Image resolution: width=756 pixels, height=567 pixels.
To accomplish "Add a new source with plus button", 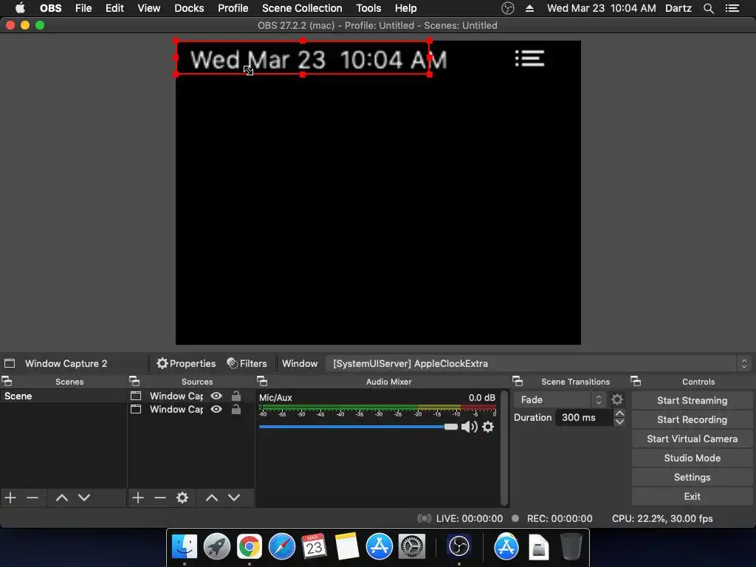I will click(138, 498).
